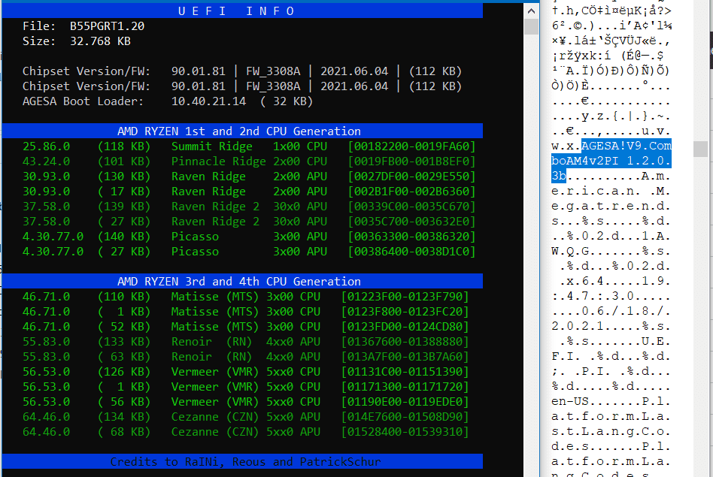Click address range [002B1F00-002B6360]

[x=411, y=191]
